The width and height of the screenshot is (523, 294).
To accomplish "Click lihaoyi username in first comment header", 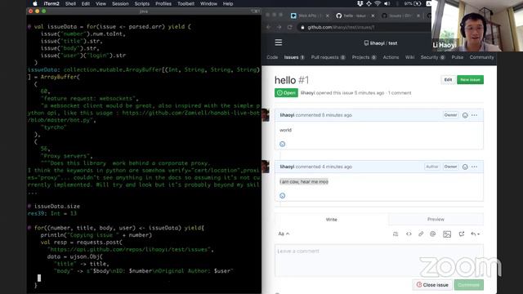I will point(287,115).
